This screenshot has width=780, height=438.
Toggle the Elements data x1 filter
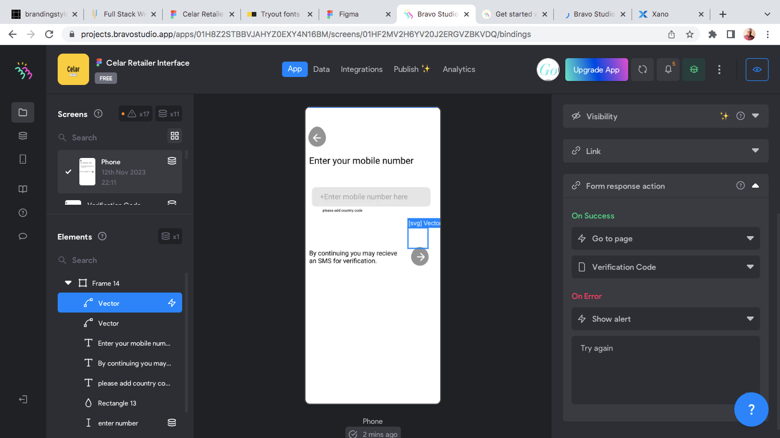pyautogui.click(x=170, y=236)
